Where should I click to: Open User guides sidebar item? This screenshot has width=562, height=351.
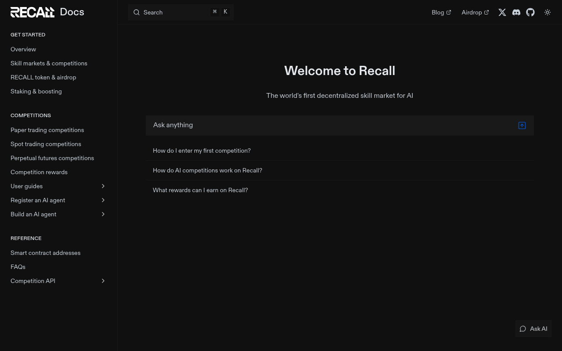26,186
